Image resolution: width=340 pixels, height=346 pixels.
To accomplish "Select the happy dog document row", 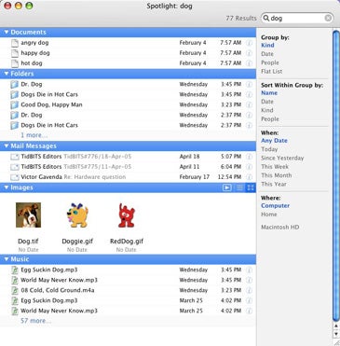I will coord(128,53).
